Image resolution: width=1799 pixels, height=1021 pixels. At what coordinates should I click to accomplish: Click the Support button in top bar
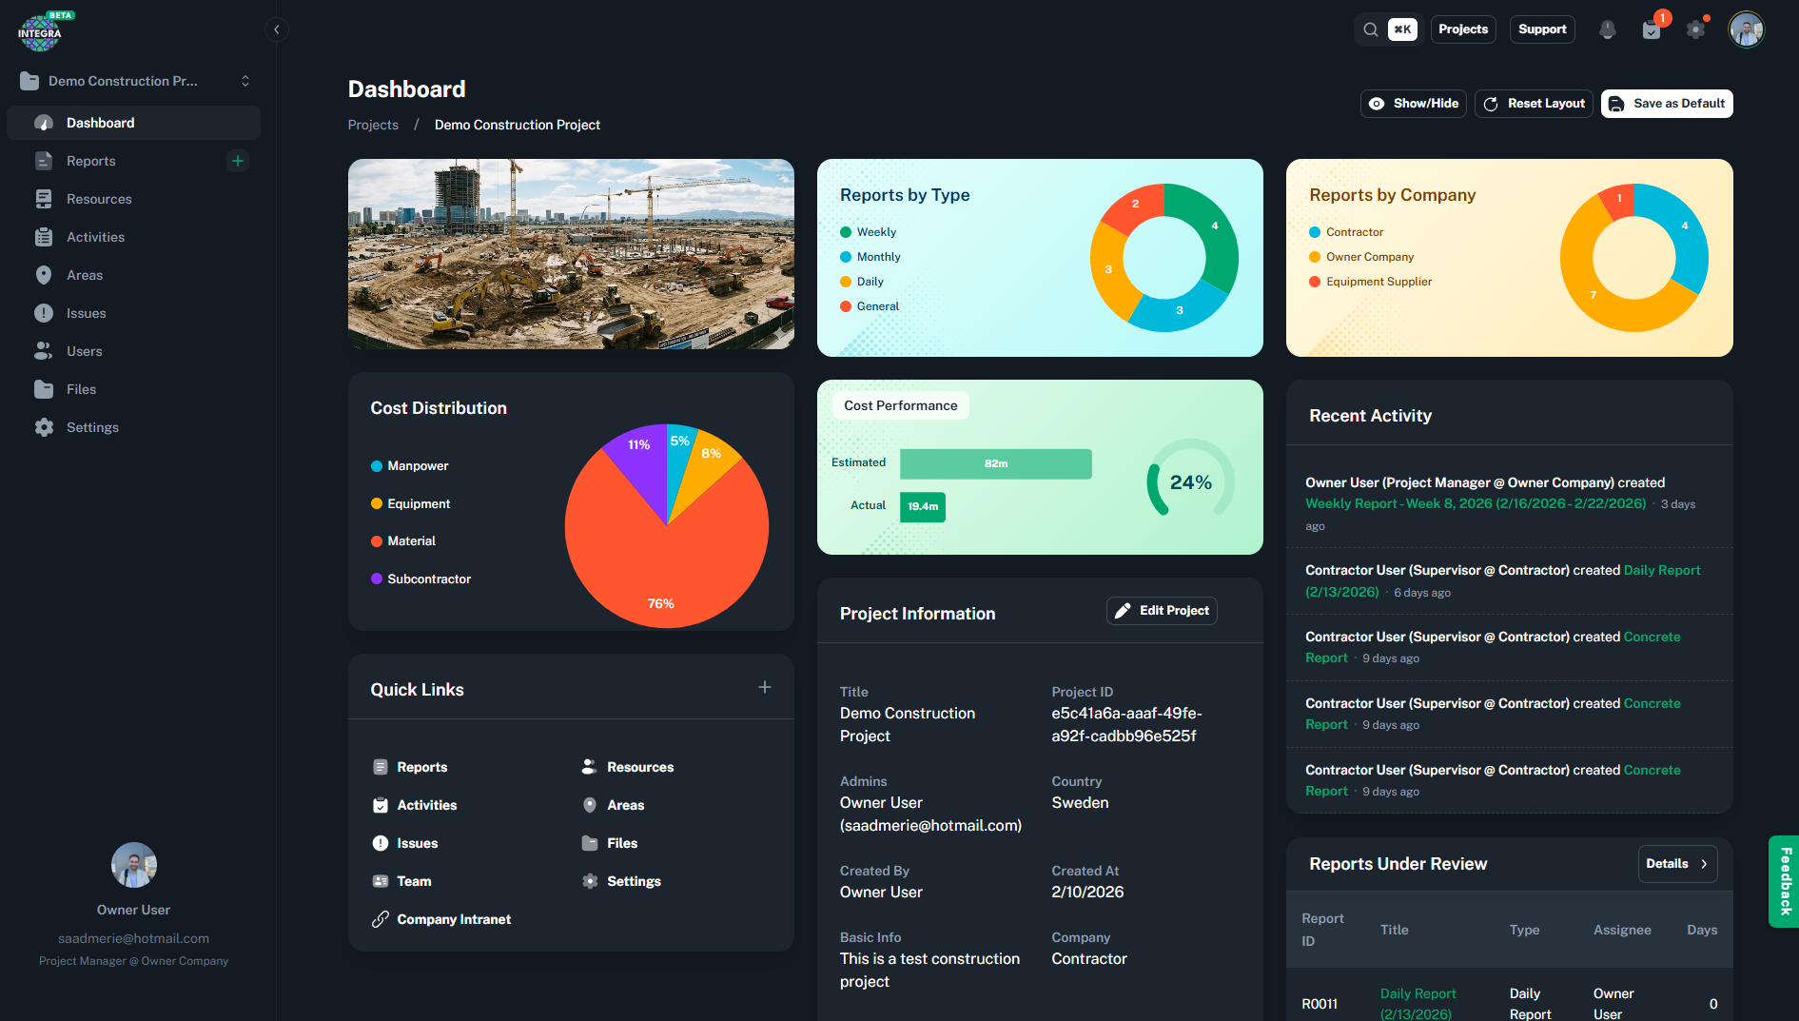pos(1542,29)
